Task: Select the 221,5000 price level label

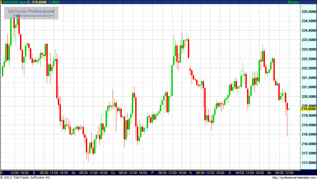Action: pyautogui.click(x=309, y=78)
